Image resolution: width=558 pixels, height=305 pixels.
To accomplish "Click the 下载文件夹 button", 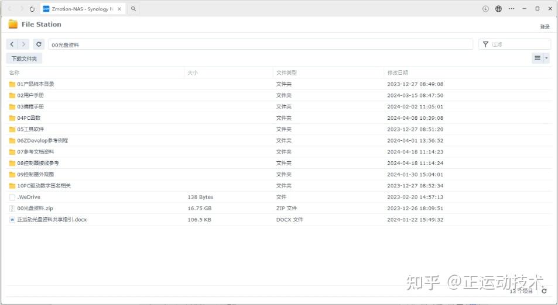I will pyautogui.click(x=24, y=58).
